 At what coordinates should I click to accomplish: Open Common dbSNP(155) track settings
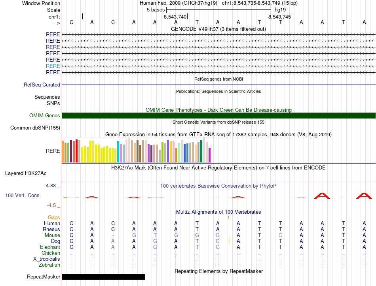pos(35,128)
